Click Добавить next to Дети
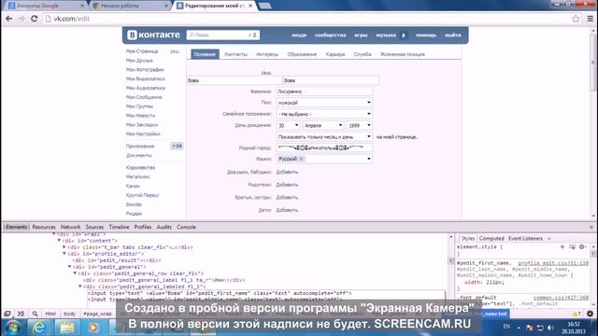Image resolution: width=598 pixels, height=336 pixels. (287, 210)
